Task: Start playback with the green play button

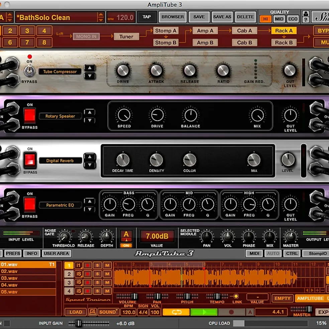Action: click(204, 312)
